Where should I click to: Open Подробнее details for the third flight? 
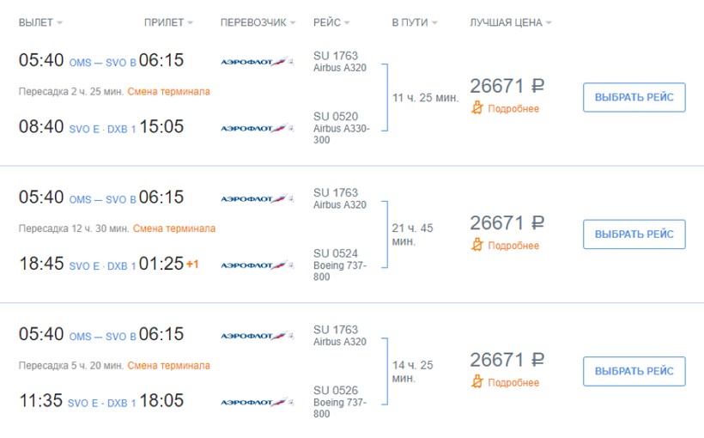click(513, 382)
